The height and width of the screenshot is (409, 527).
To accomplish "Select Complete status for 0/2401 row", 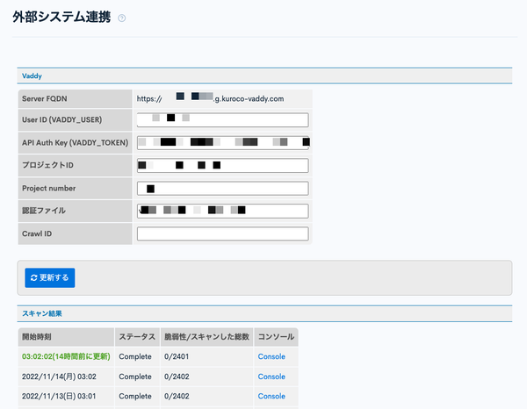I will (135, 356).
